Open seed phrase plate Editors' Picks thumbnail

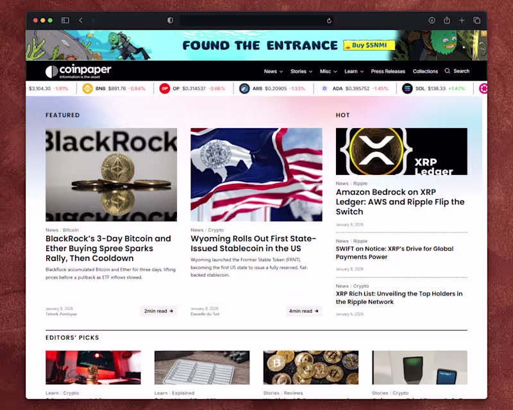pos(202,368)
